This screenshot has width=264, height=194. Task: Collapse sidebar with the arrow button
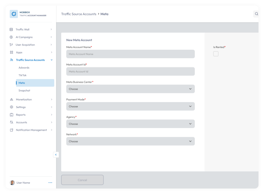tap(56, 155)
